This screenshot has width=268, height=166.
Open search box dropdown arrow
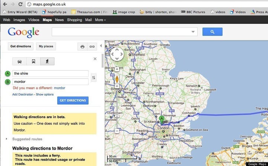tap(193, 32)
